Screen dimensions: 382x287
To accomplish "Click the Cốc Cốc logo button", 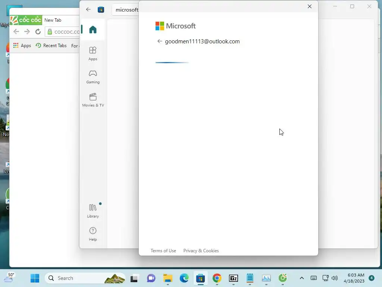I will [x=26, y=20].
